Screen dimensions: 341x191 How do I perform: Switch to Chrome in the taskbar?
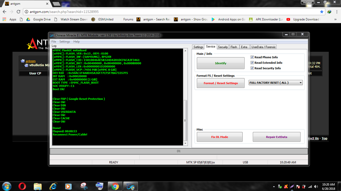pyautogui.click(x=115, y=186)
